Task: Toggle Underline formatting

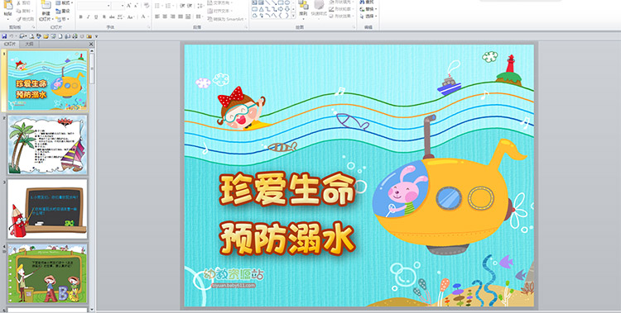Action: 96,17
